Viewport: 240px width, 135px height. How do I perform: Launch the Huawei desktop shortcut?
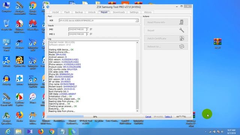coord(33,25)
